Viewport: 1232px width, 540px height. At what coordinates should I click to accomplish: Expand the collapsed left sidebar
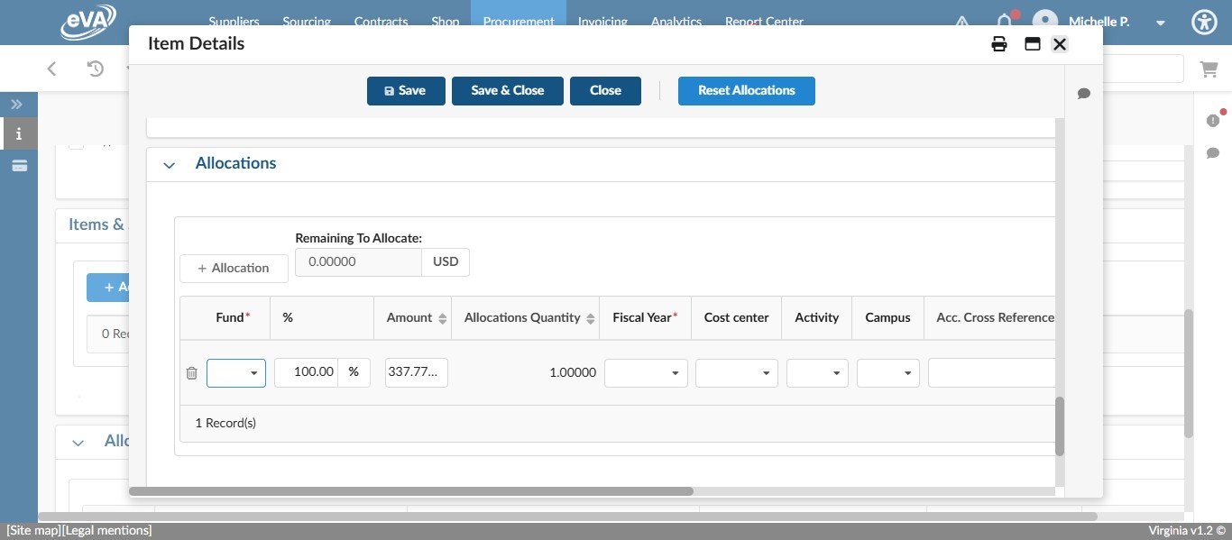tap(16, 104)
